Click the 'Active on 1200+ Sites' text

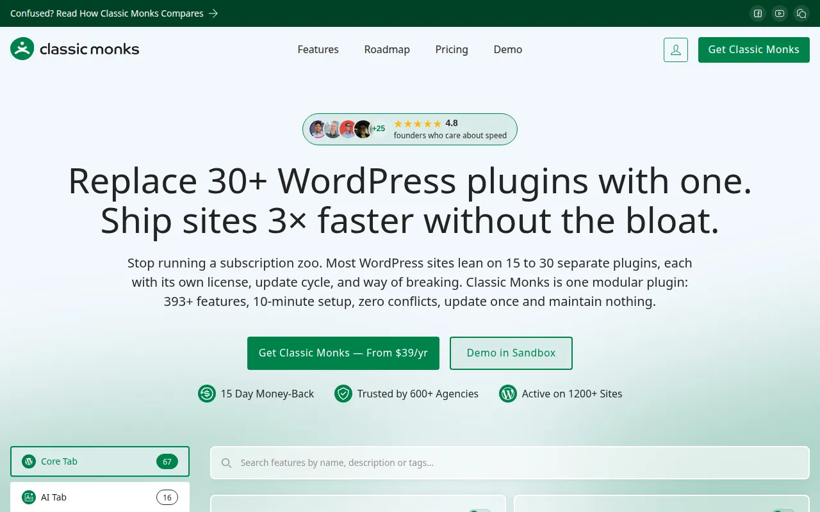pyautogui.click(x=572, y=394)
